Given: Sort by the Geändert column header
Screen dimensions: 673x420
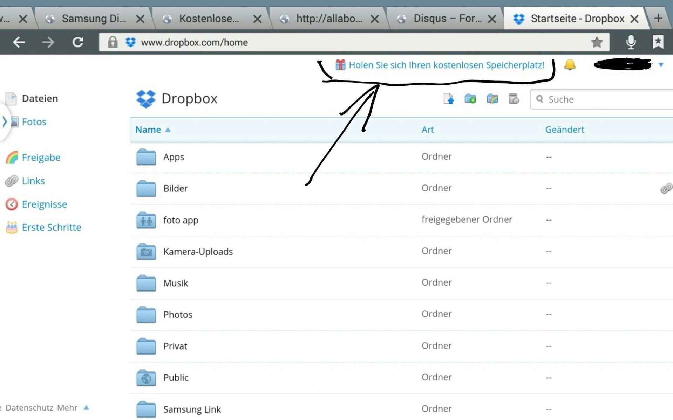Looking at the screenshot, I should pos(564,129).
